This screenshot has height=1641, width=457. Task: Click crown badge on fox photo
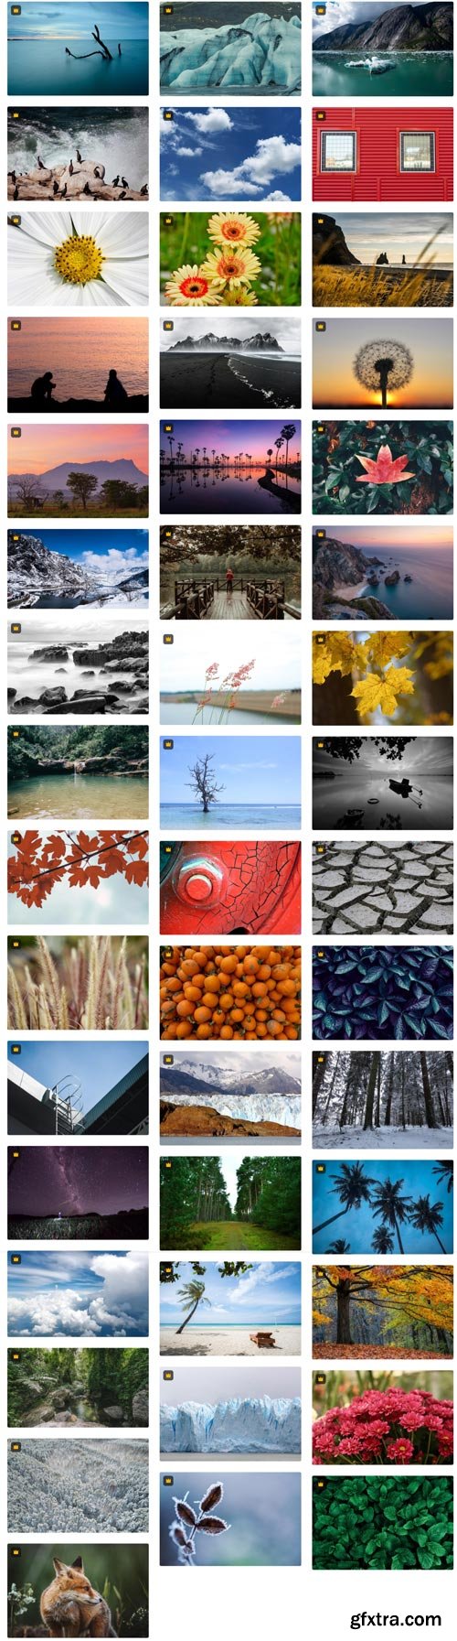point(16,1552)
